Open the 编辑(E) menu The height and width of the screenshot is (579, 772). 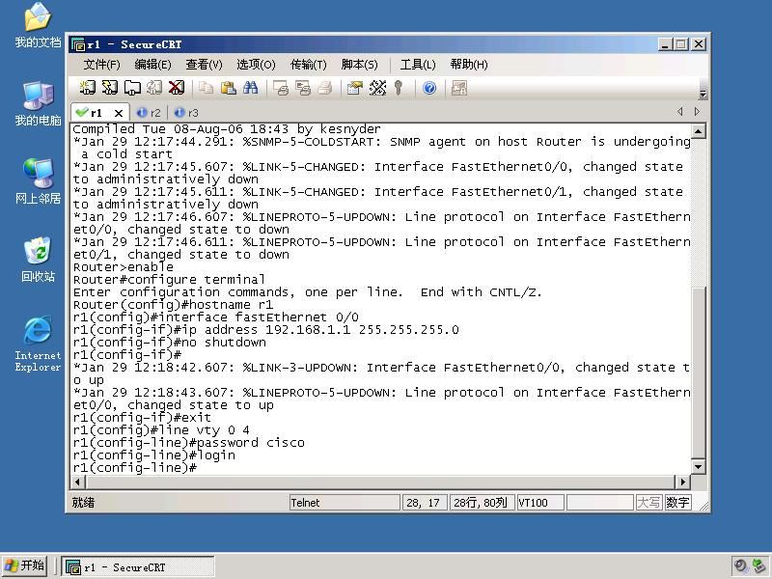click(x=153, y=65)
